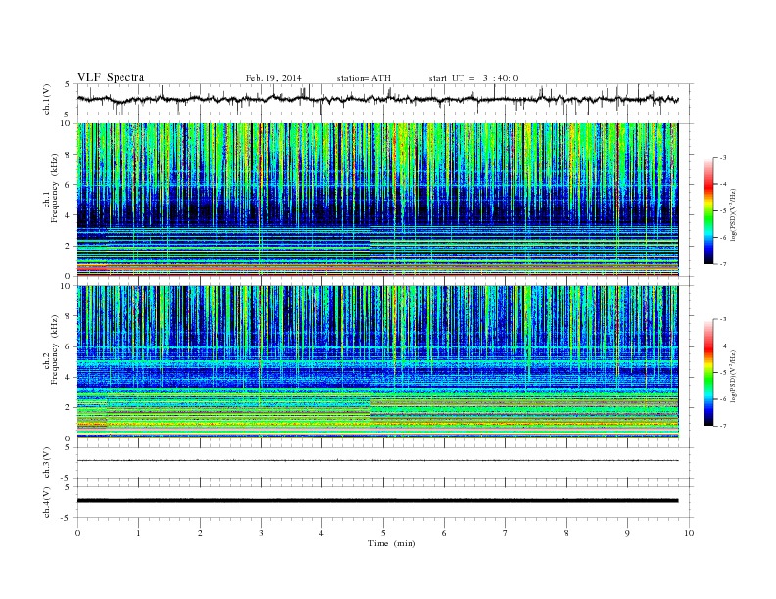Select the "Feb. 19, 2014" date text
Image resolution: width=776 pixels, height=599 pixels.
pos(273,78)
